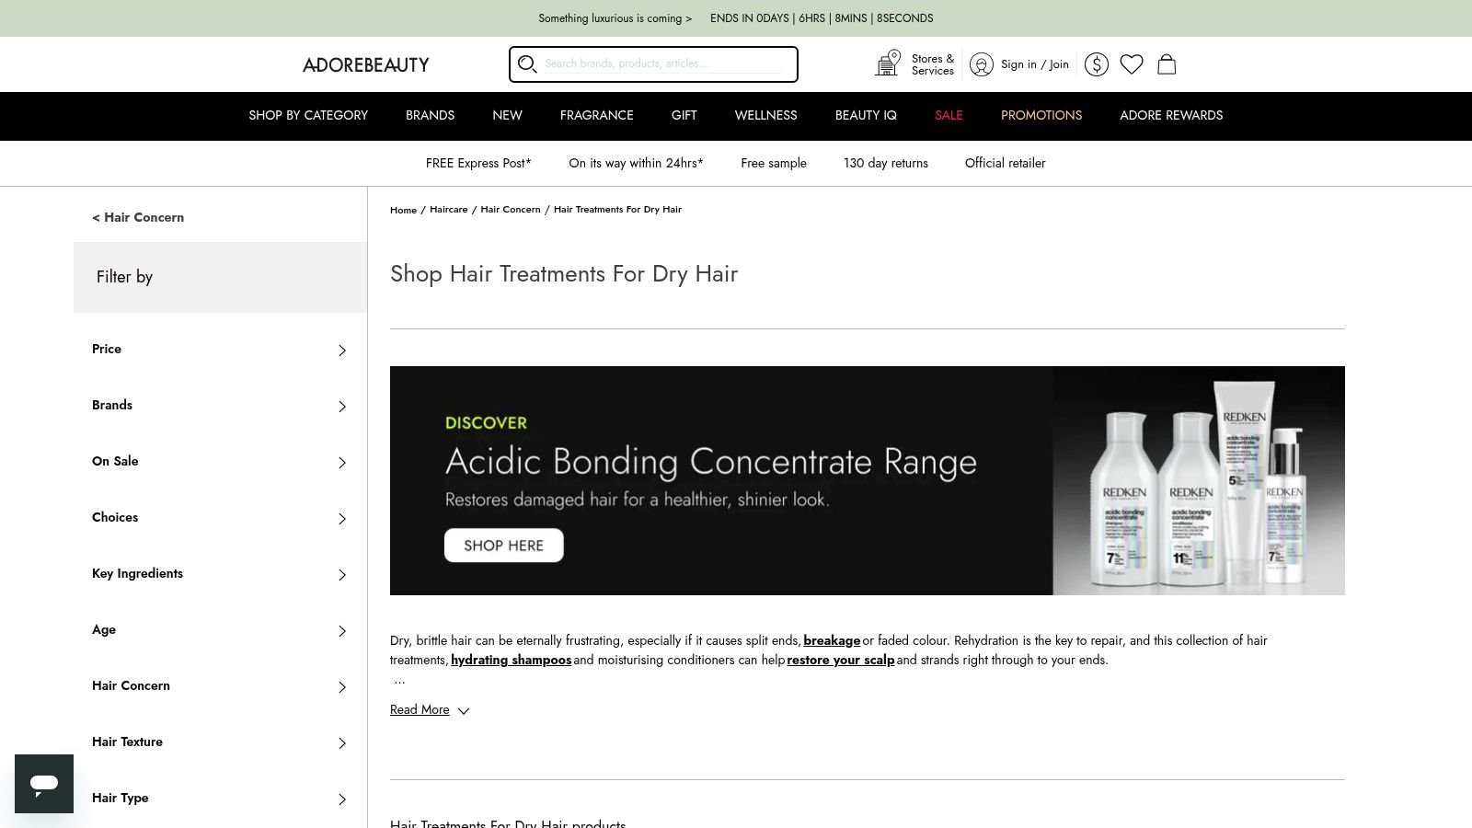
Task: Click the search magnifier icon
Action: click(x=527, y=63)
